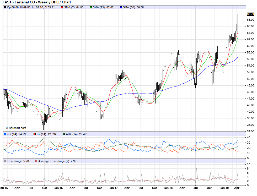This screenshot has width=257, height=196.
Task: Click the blue SMA (50) legend swatch
Action: coord(121,7)
